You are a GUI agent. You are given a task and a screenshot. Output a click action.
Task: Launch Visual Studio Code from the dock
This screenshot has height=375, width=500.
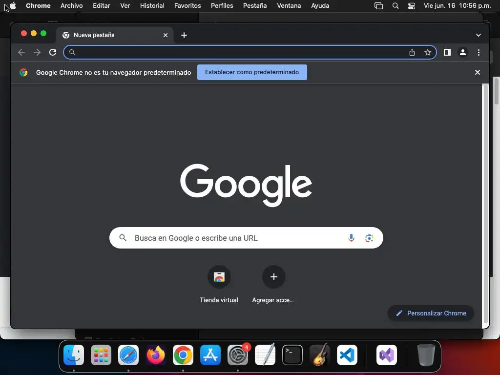pos(347,355)
